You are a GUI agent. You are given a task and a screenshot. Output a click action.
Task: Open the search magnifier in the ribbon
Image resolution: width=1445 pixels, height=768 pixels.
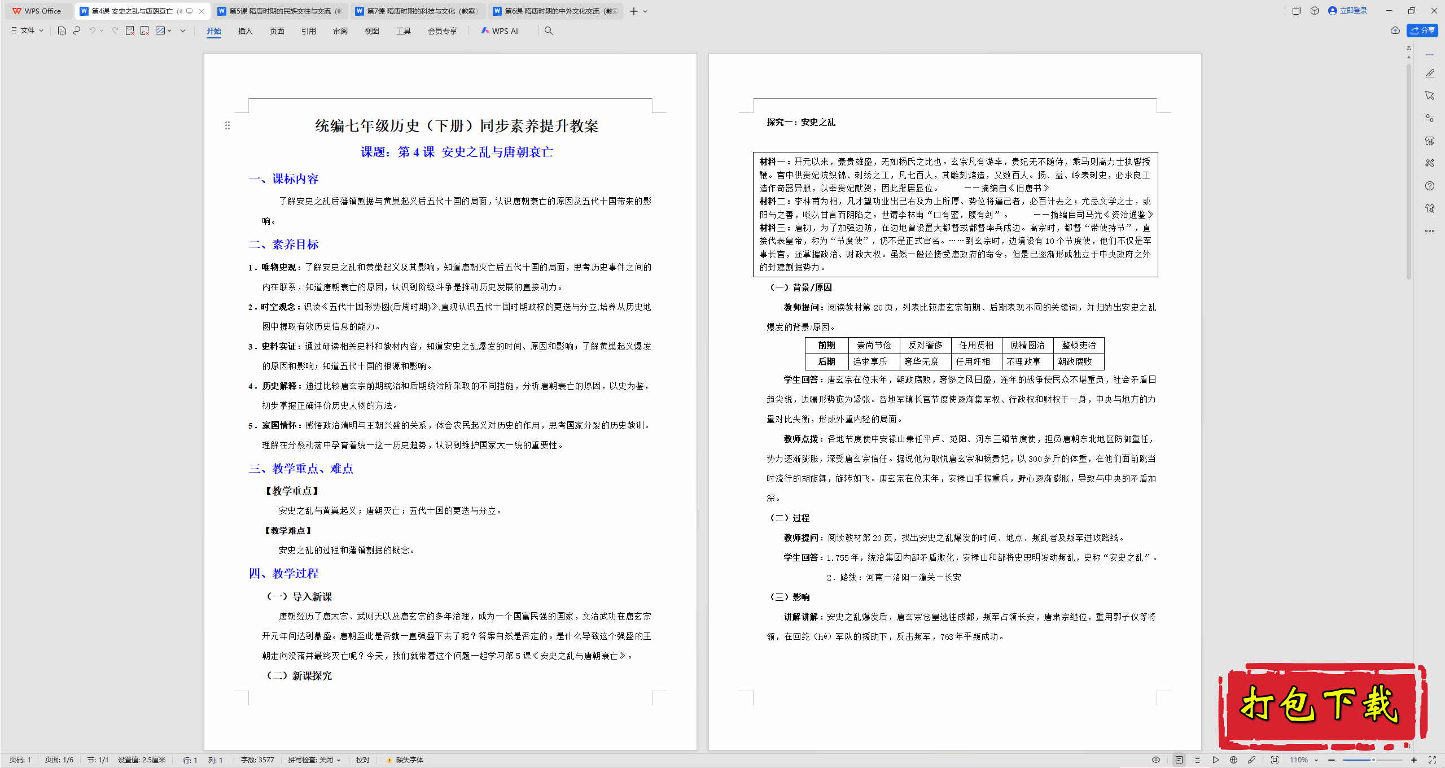point(549,30)
